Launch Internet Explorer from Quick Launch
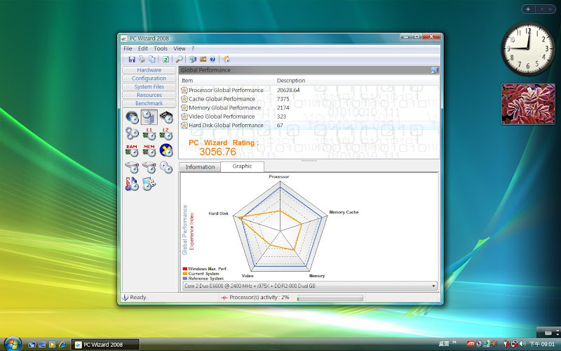561x351 pixels. click(62, 345)
